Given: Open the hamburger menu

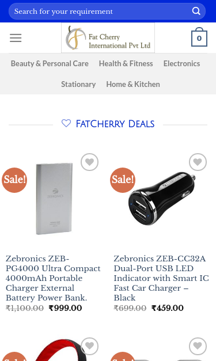Looking at the screenshot, I should click(16, 38).
